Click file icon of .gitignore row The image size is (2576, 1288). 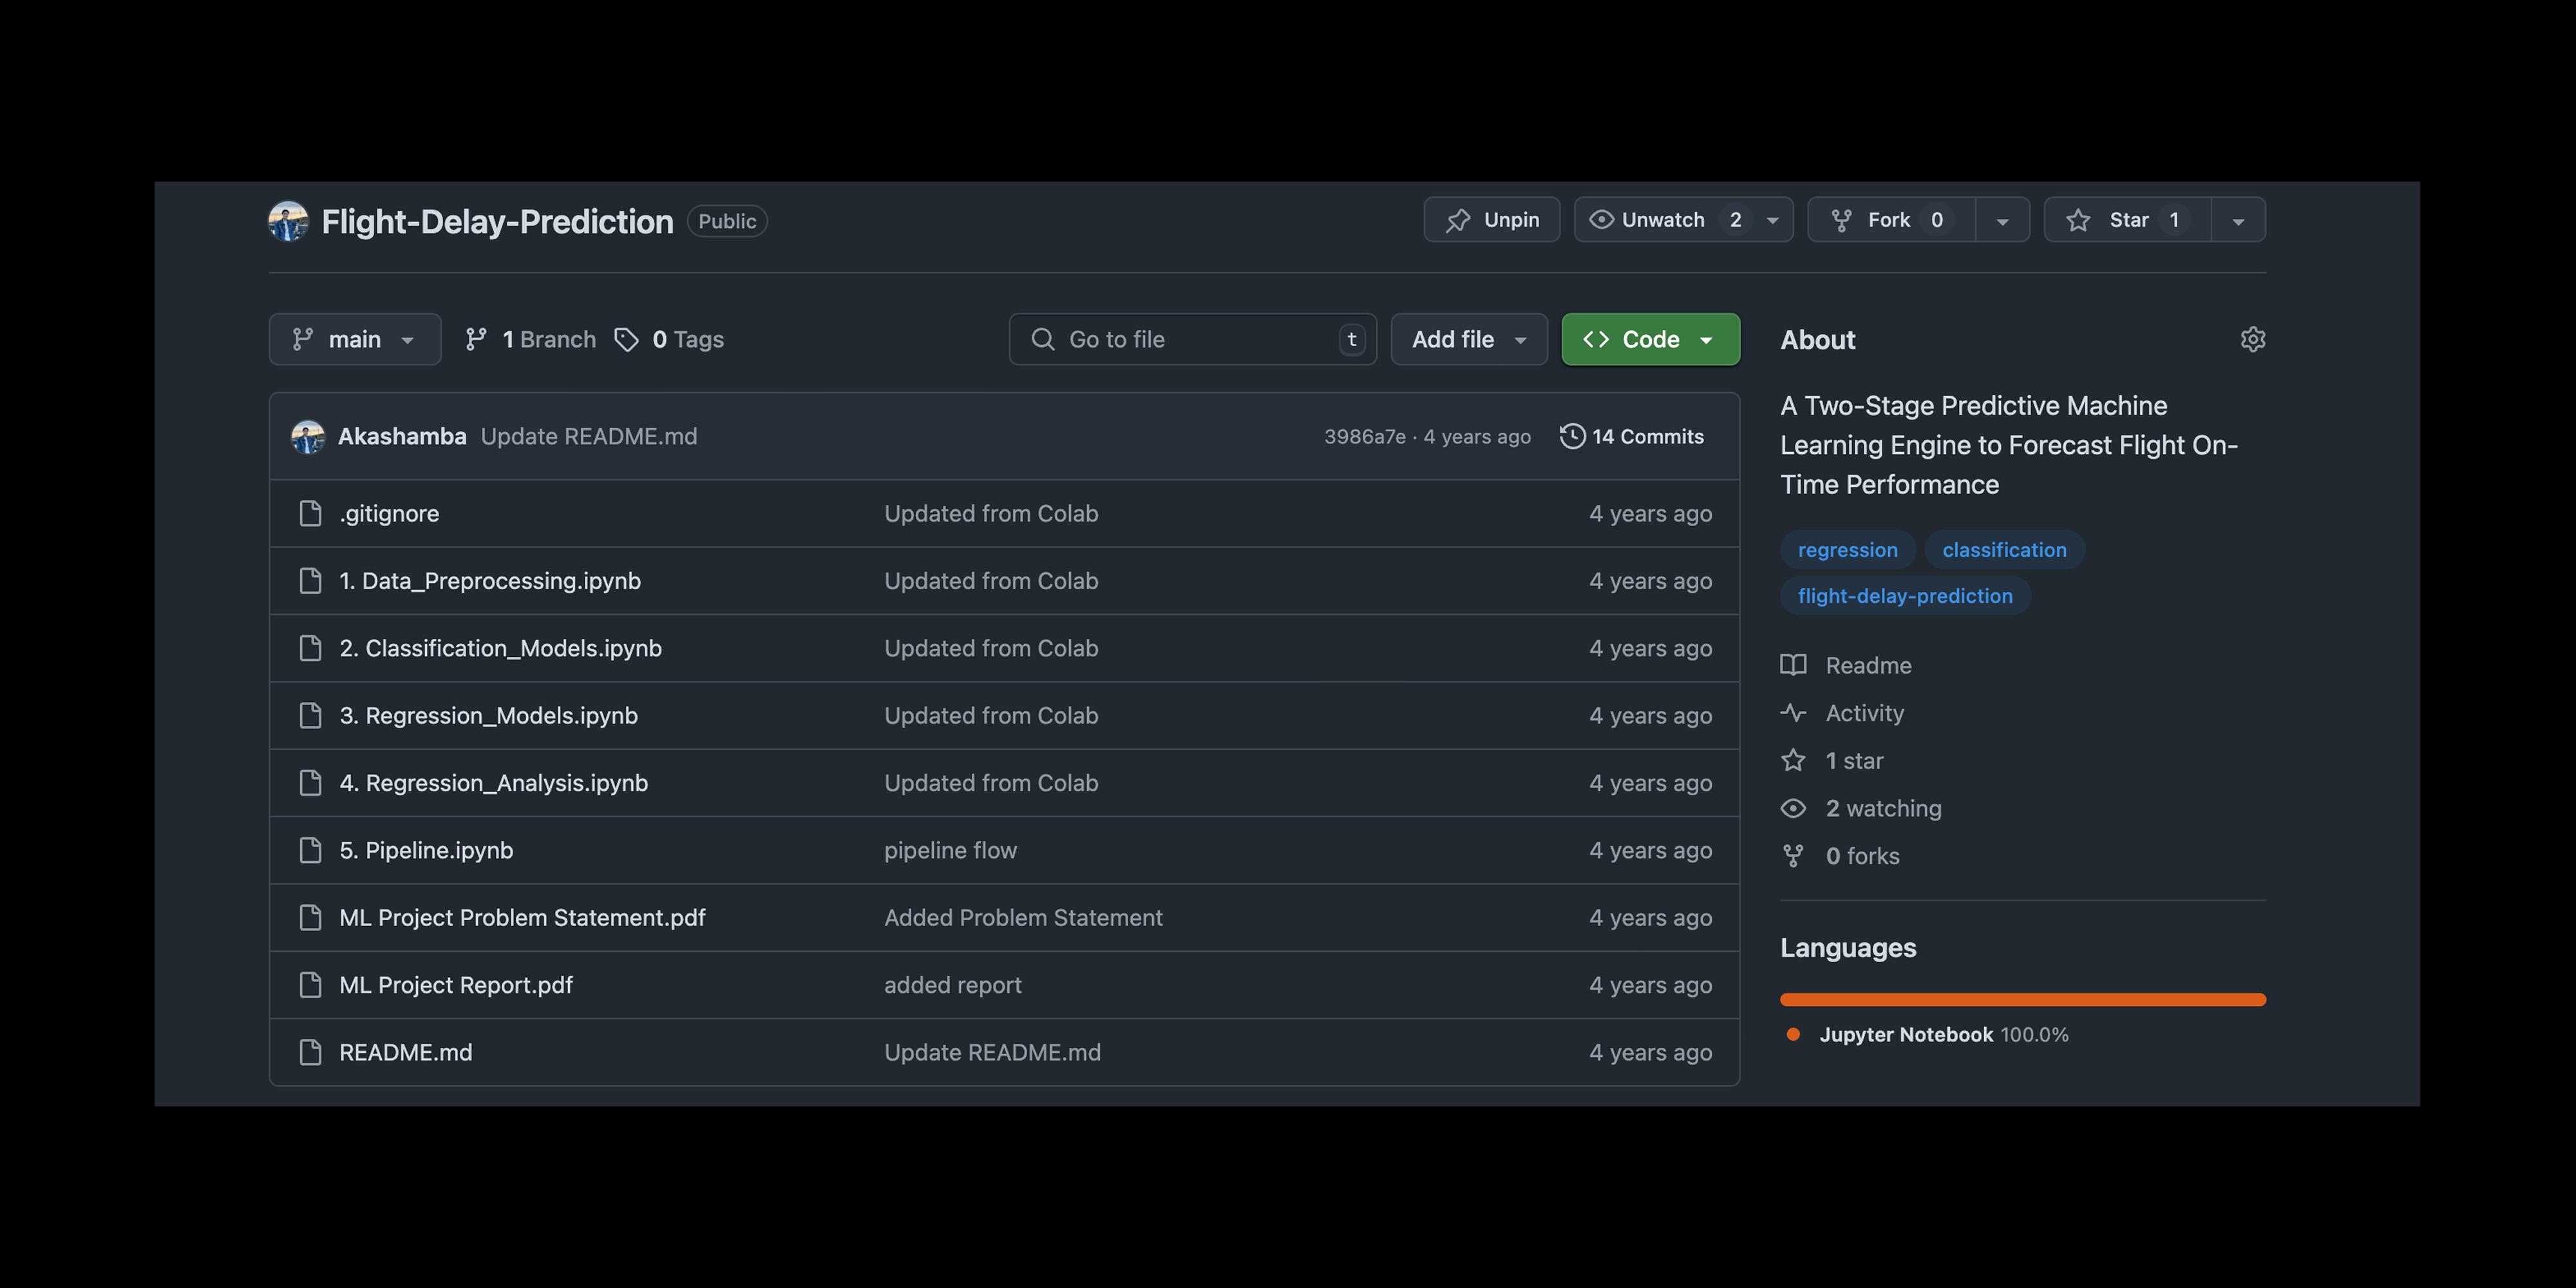pyautogui.click(x=310, y=513)
